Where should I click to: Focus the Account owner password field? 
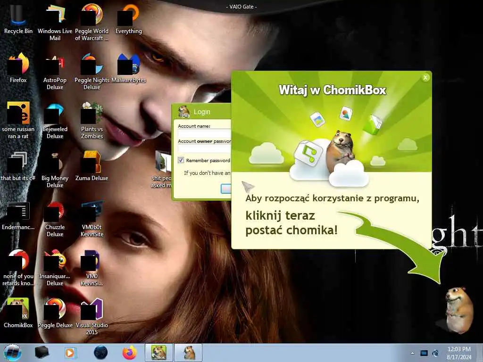pos(205,148)
